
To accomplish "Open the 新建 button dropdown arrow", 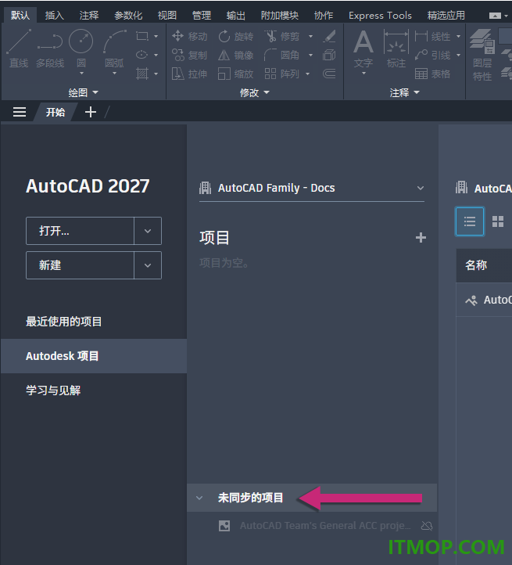I will point(148,265).
